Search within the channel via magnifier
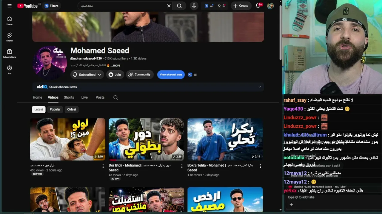 click(115, 97)
